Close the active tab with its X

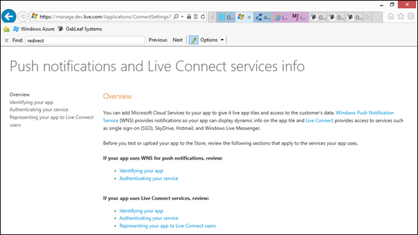click(249, 18)
